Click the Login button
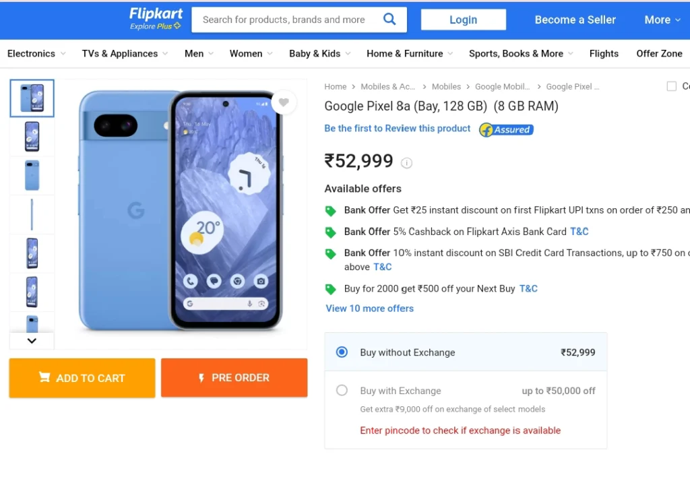The height and width of the screenshot is (481, 690). coord(464,20)
